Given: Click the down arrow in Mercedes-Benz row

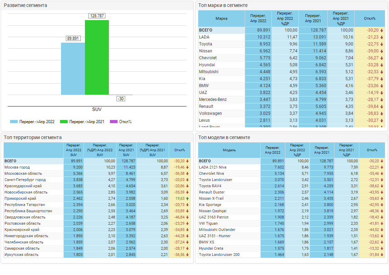Looking at the screenshot, I should click(382, 100).
